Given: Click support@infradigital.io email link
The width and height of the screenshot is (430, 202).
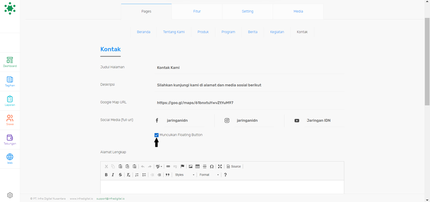Looking at the screenshot, I should (111, 198).
